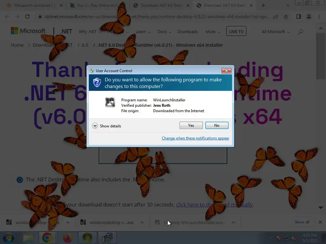This screenshot has width=326, height=244.
Task: Expand the Learn menu
Action: click(143, 32)
